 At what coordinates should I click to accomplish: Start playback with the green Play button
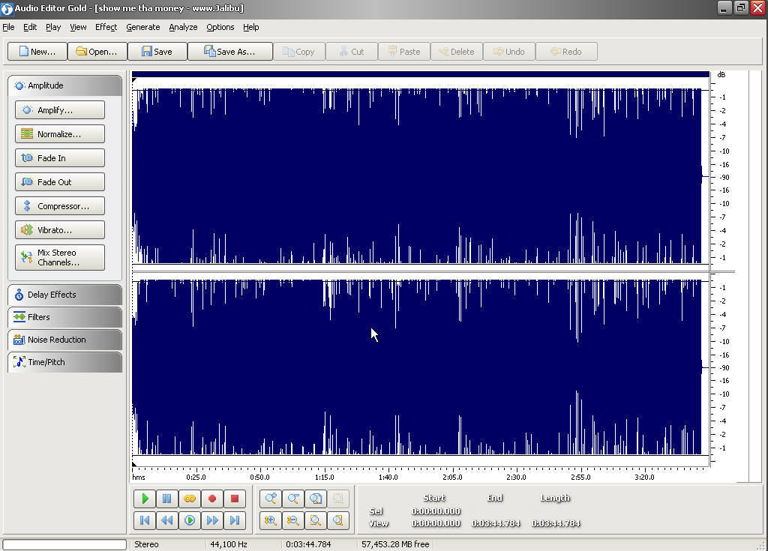[145, 499]
